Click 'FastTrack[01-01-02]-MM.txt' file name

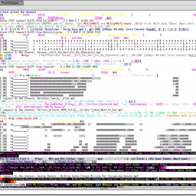click(24, 165)
